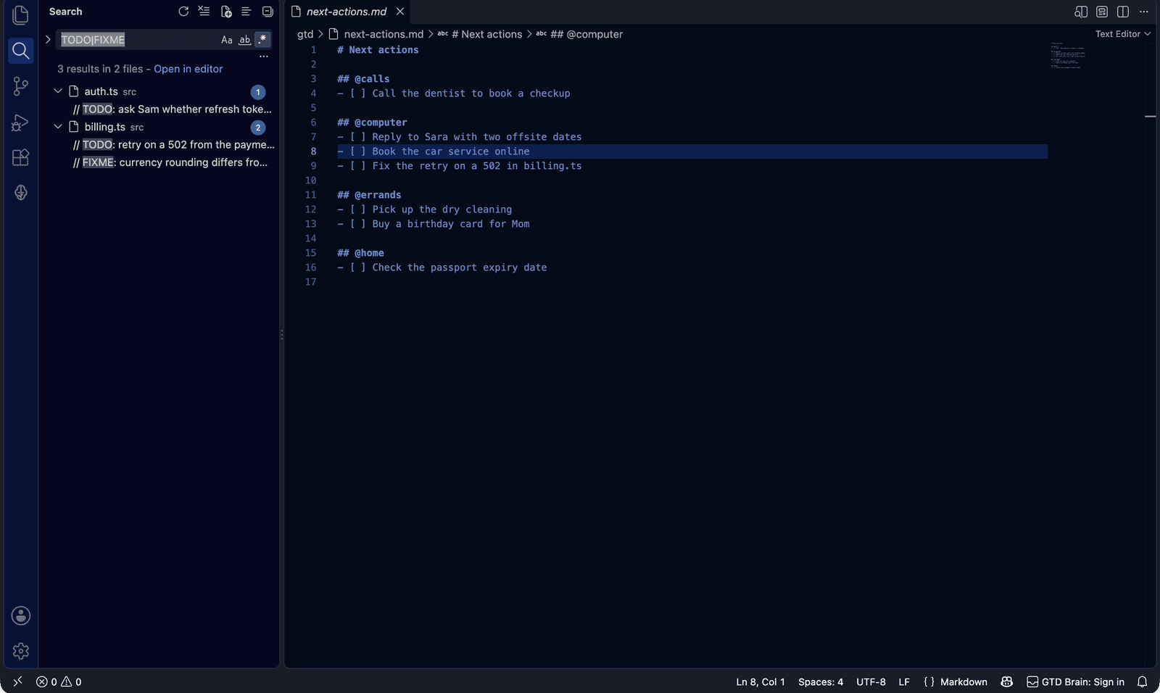Image resolution: width=1160 pixels, height=693 pixels.
Task: Open remote window indicator in status bar
Action: (17, 681)
